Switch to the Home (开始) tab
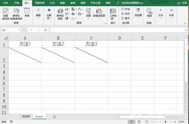 pos(17,3)
